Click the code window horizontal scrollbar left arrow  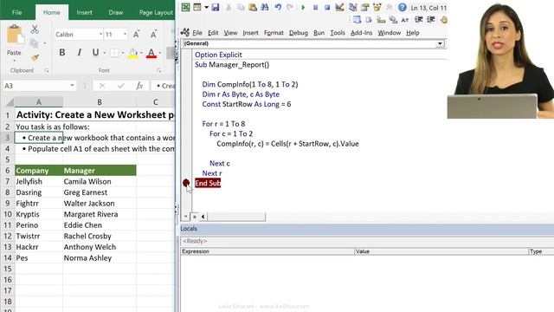pyautogui.click(x=203, y=217)
